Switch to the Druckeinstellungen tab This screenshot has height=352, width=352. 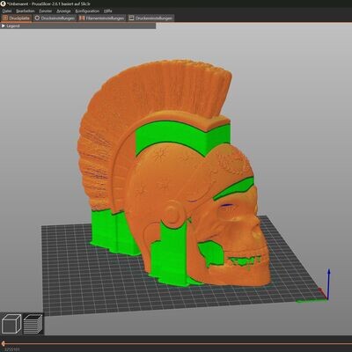[x=55, y=18]
